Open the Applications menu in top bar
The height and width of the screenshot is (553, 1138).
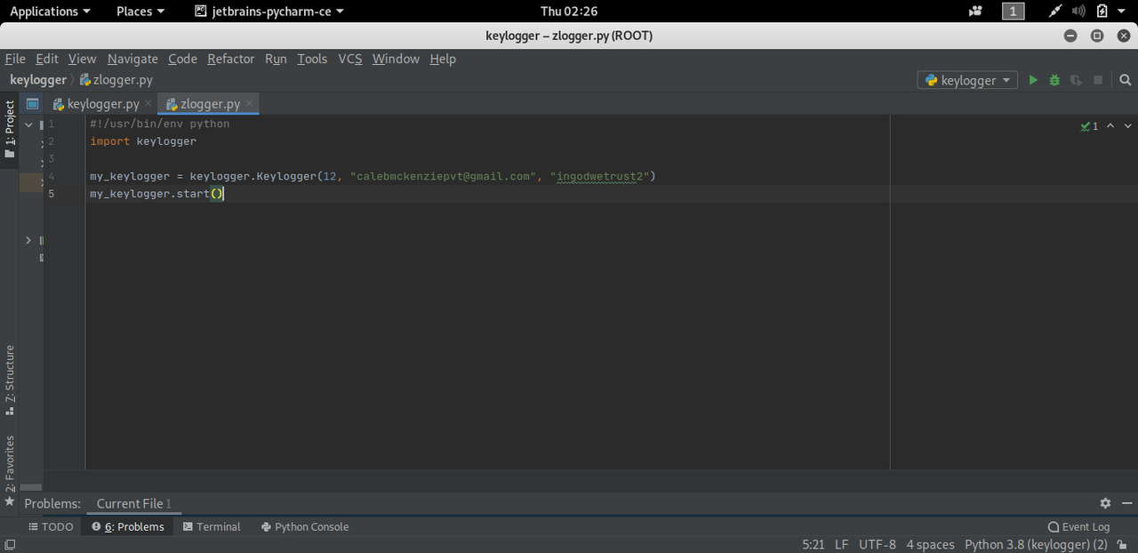point(50,12)
